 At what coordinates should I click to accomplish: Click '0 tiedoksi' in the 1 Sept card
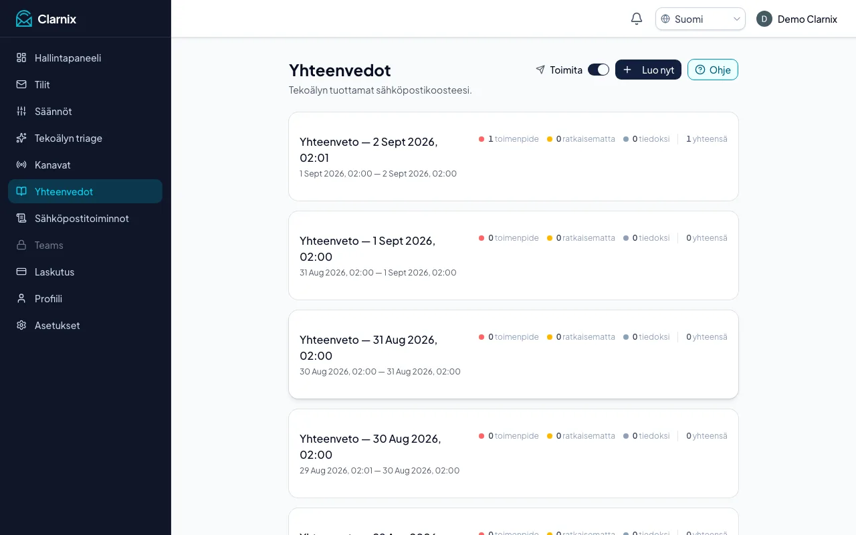click(647, 238)
